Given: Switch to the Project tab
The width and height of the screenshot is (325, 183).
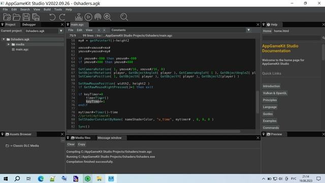Looking at the screenshot, I should tap(10, 24).
